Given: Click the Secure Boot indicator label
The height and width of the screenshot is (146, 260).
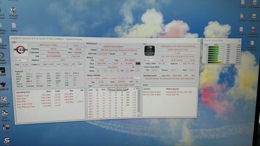Looking at the screenshot, I should click(x=177, y=75).
